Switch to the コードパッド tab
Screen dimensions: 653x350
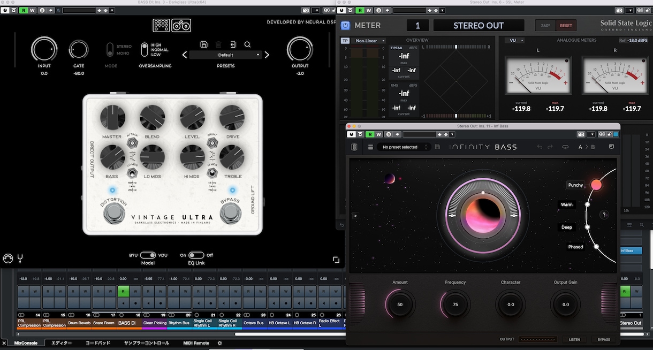tap(98, 343)
